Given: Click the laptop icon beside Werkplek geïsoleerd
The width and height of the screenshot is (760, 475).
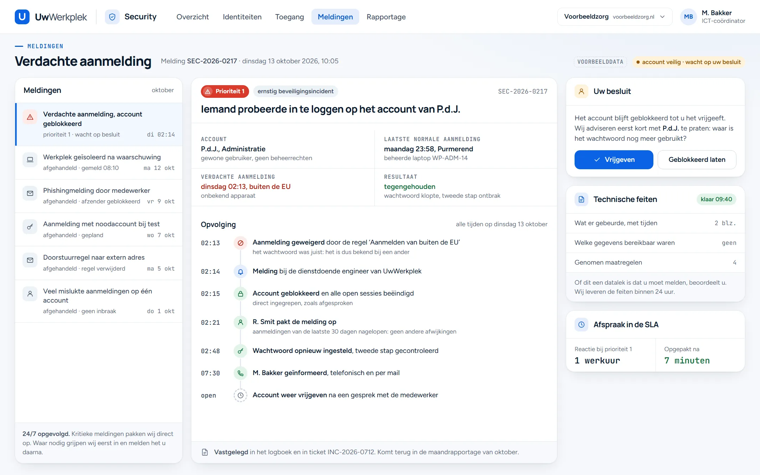Looking at the screenshot, I should click(30, 159).
